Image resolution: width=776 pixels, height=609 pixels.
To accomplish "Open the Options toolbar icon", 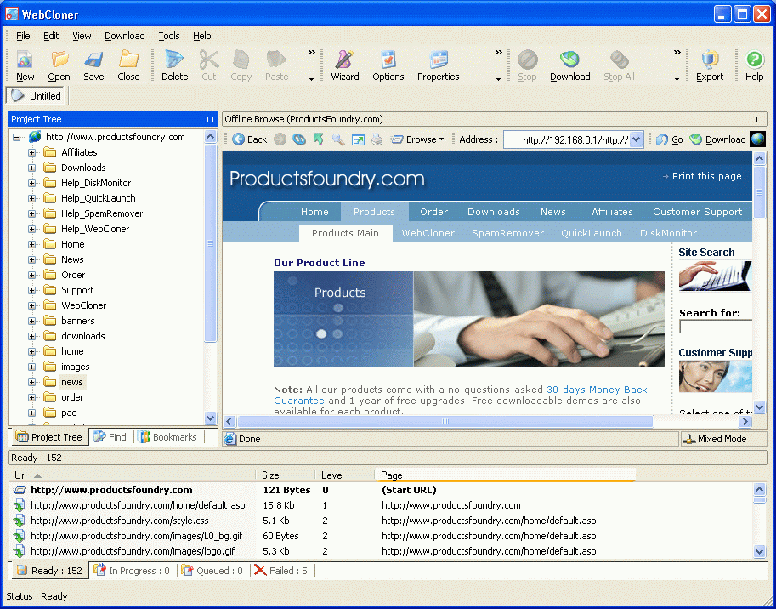I will pos(388,65).
